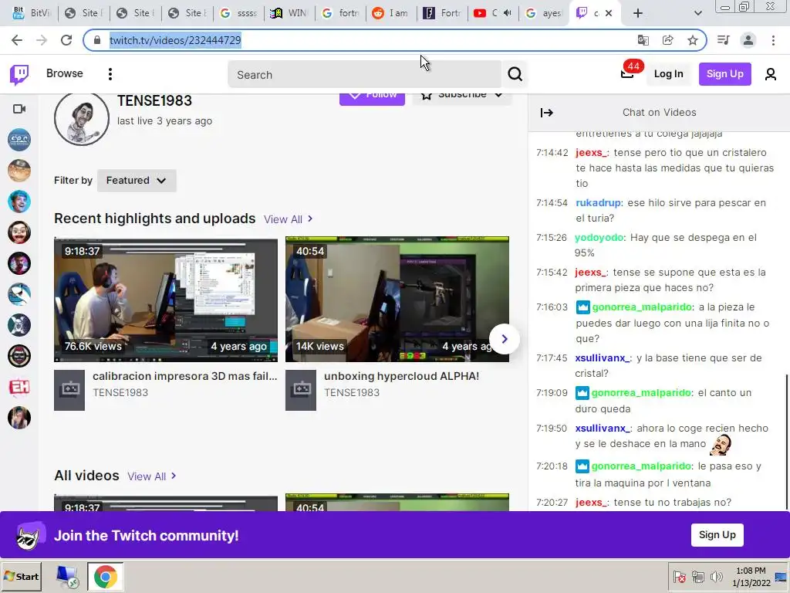This screenshot has width=790, height=593.
Task: Open the EH channel avatar in sidebar
Action: point(19,387)
